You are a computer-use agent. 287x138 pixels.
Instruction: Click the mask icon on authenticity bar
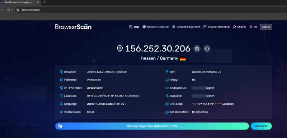click(x=60, y=126)
